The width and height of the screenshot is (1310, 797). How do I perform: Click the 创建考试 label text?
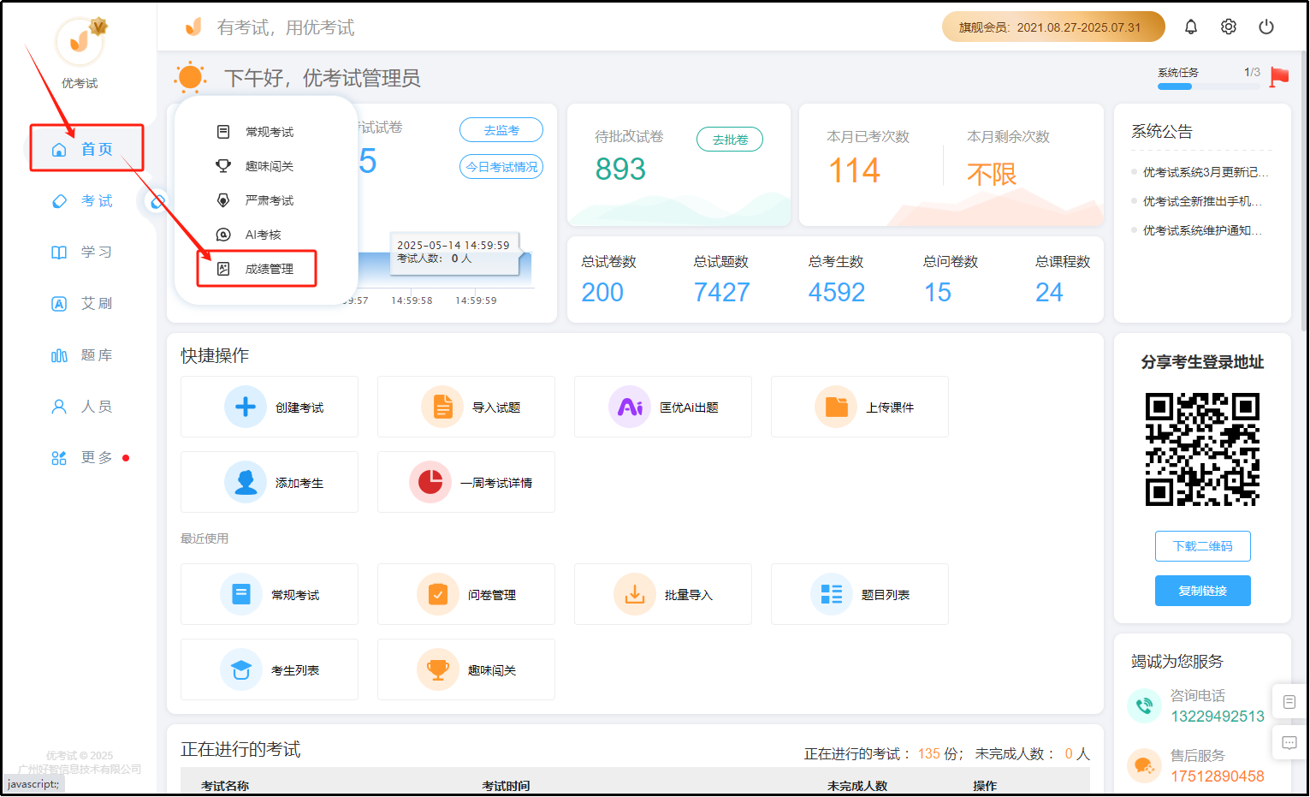299,407
